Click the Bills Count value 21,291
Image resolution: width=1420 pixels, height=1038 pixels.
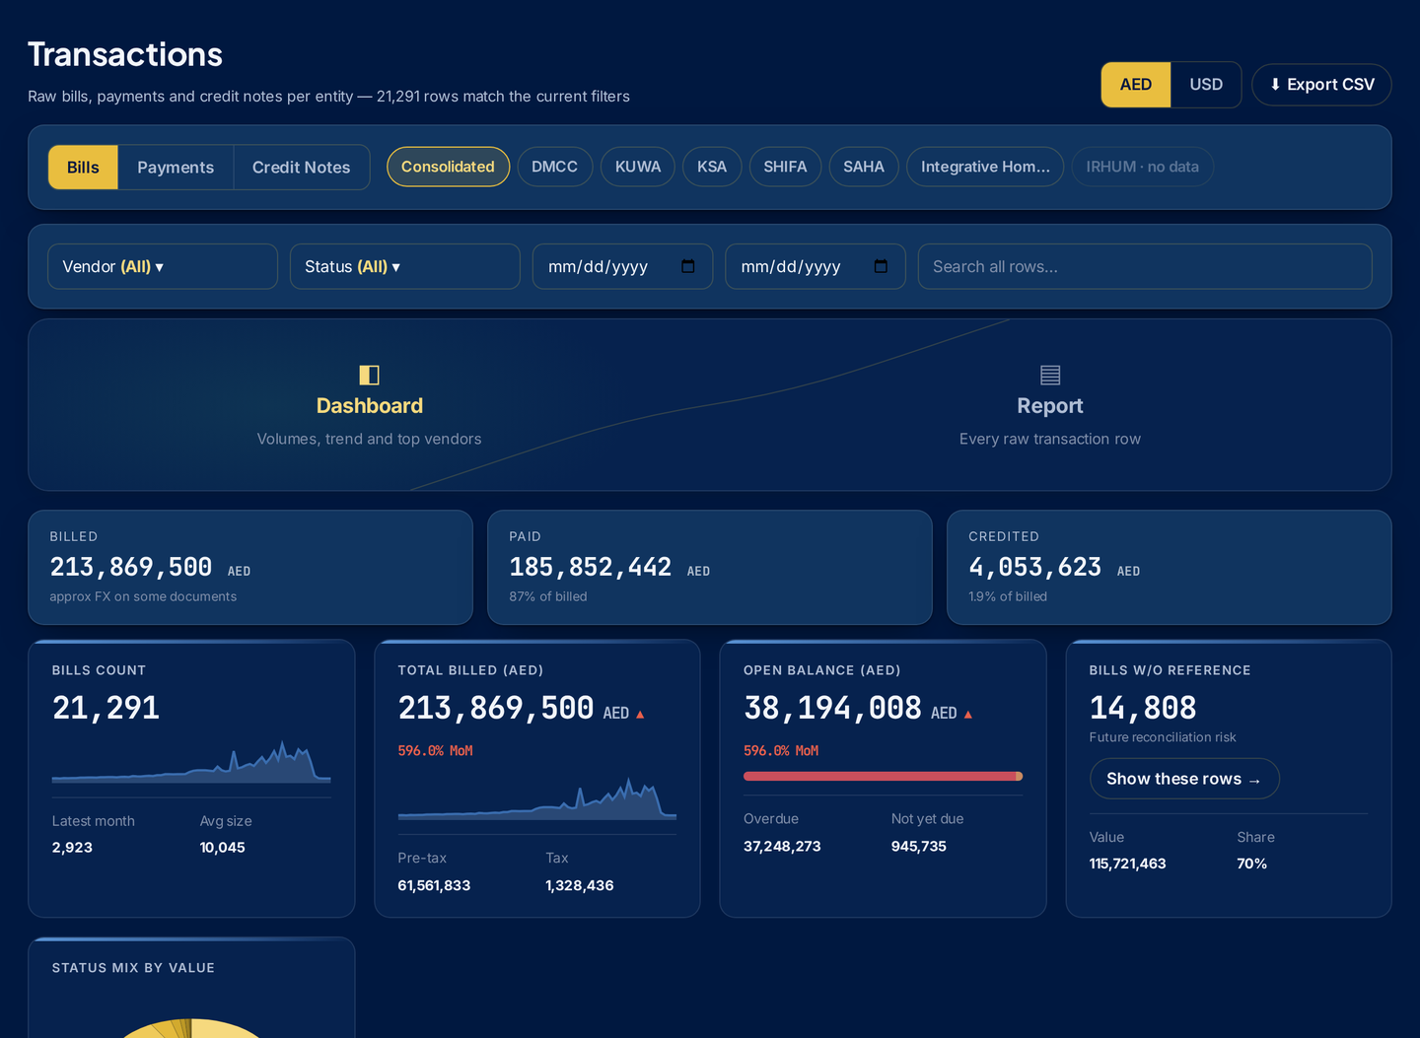click(106, 708)
